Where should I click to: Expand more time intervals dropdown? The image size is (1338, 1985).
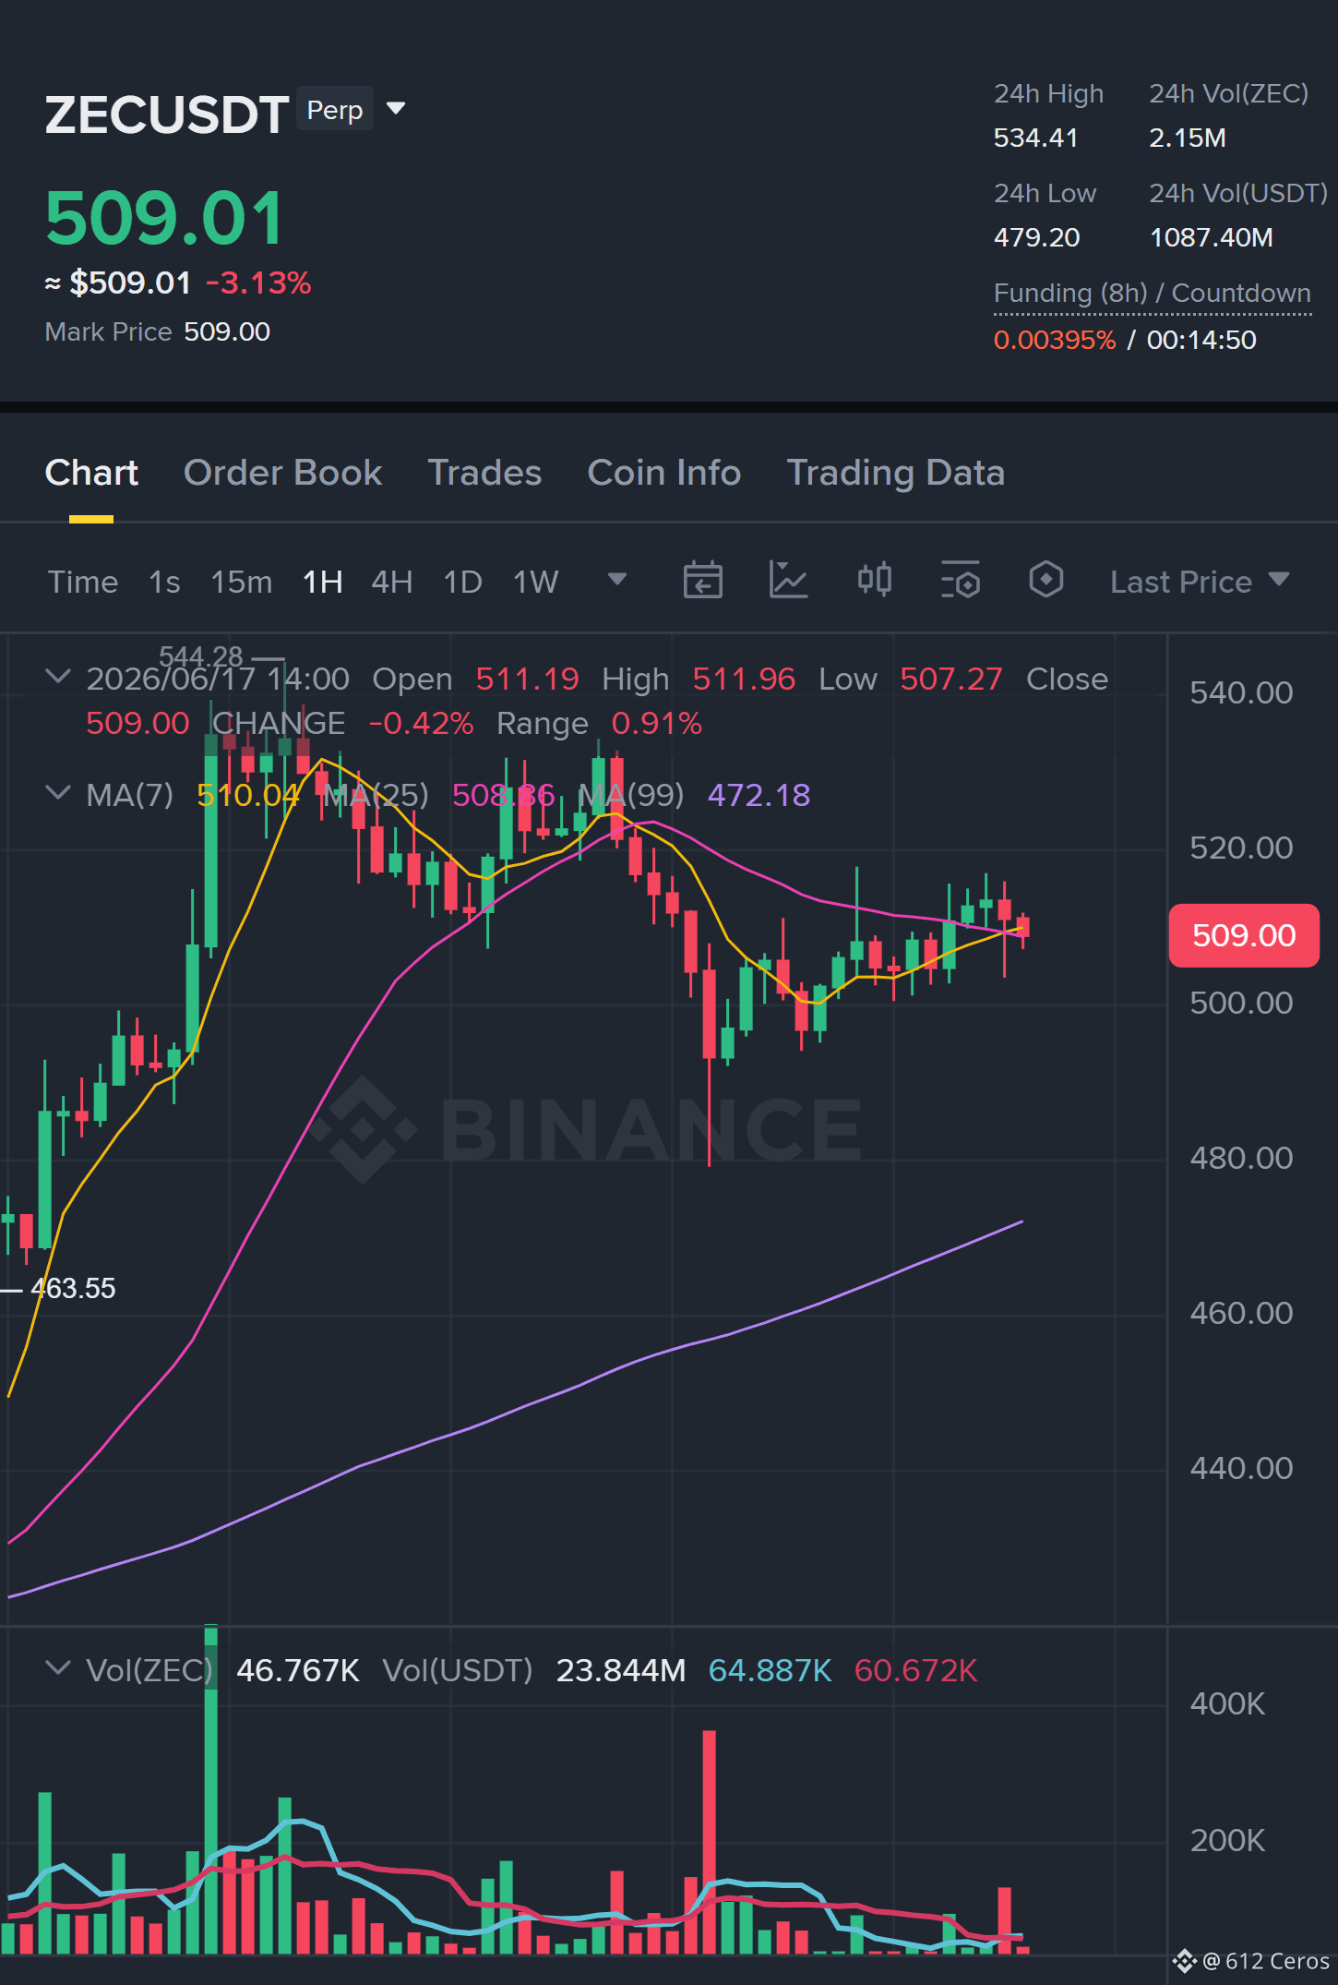click(617, 580)
